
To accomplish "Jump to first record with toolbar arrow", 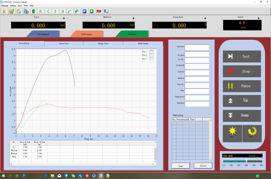I will [x=41, y=10].
